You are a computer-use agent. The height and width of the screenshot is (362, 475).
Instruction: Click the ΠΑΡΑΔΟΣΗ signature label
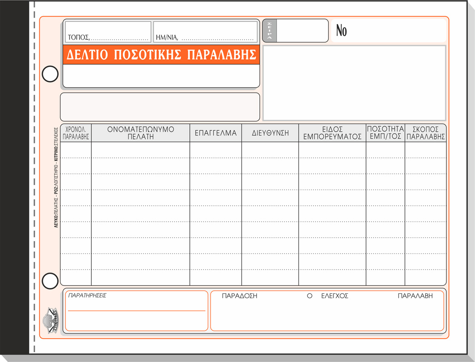point(240,296)
